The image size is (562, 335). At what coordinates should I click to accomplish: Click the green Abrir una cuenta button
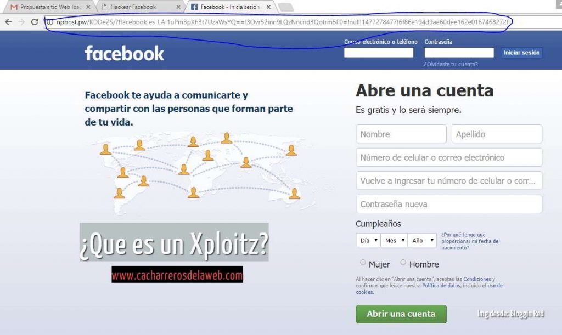click(x=401, y=315)
